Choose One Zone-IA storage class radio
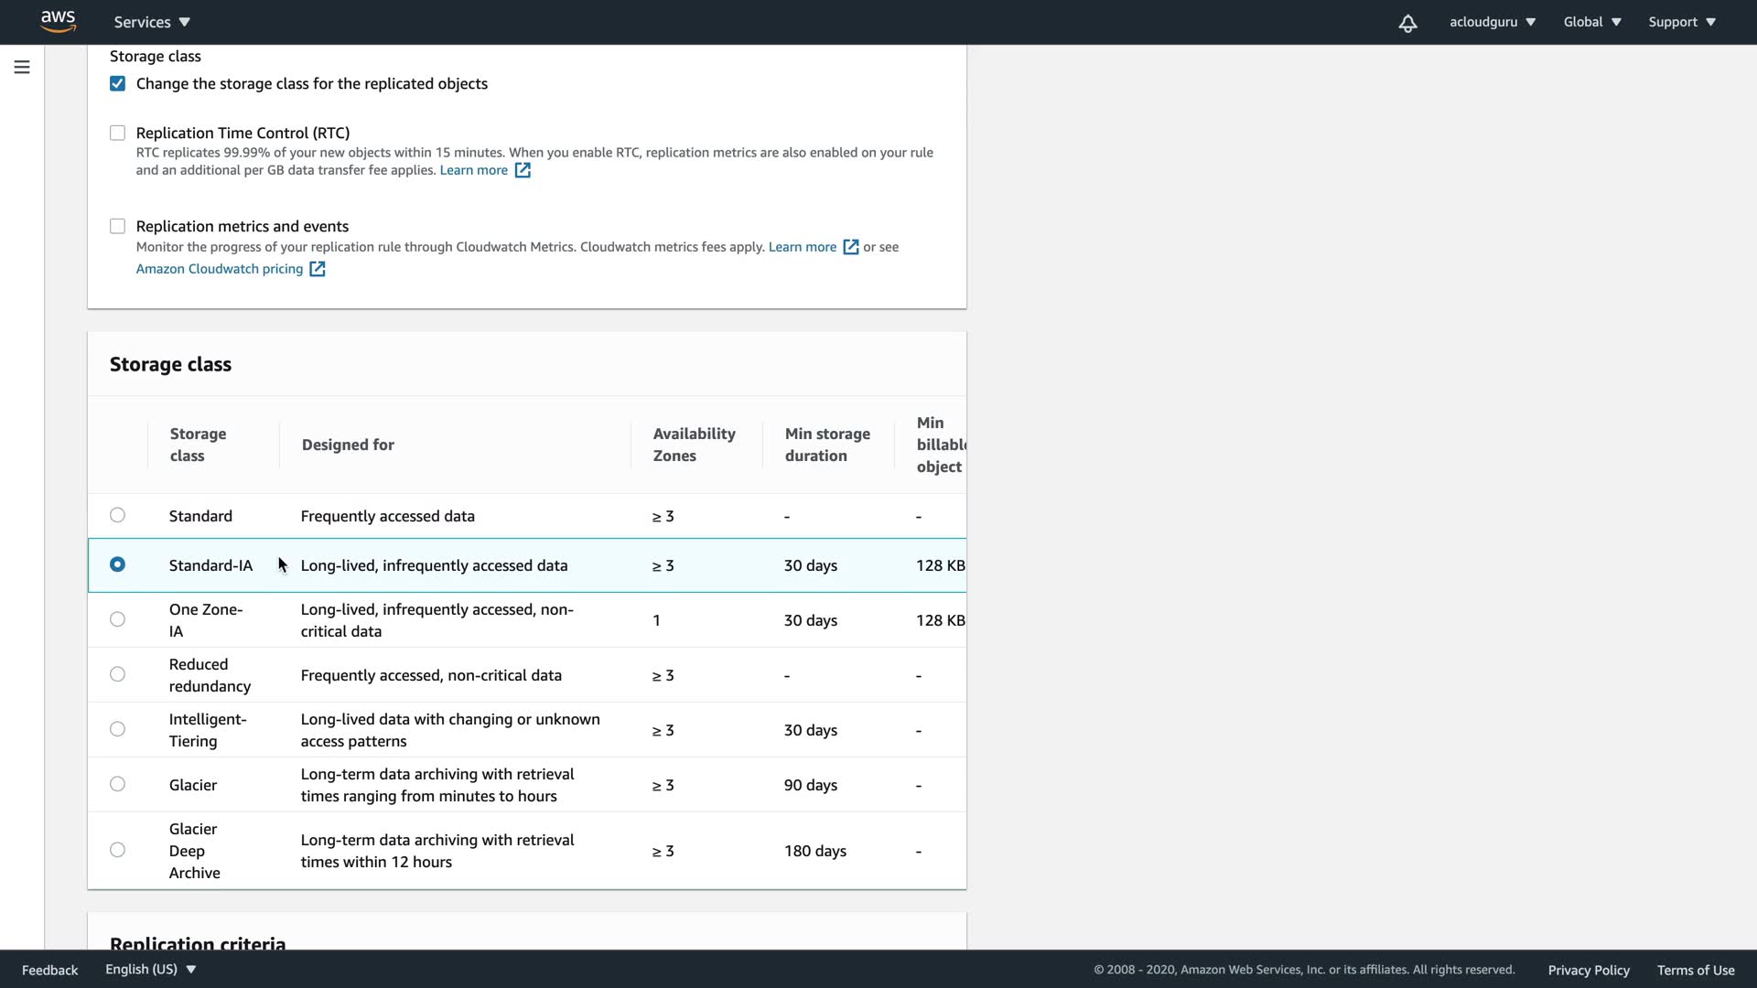 click(117, 619)
